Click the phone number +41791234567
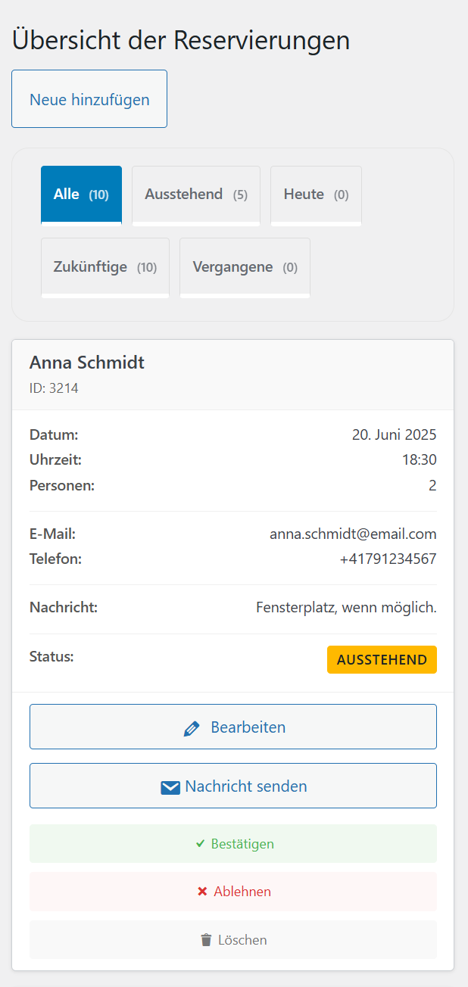This screenshot has height=987, width=468. point(388,559)
